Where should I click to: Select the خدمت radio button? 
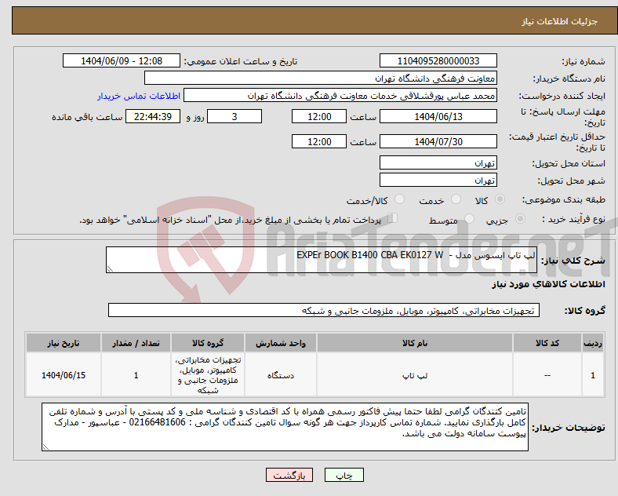click(456, 199)
